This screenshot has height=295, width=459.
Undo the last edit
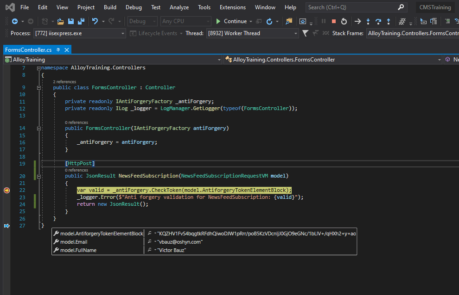click(95, 21)
